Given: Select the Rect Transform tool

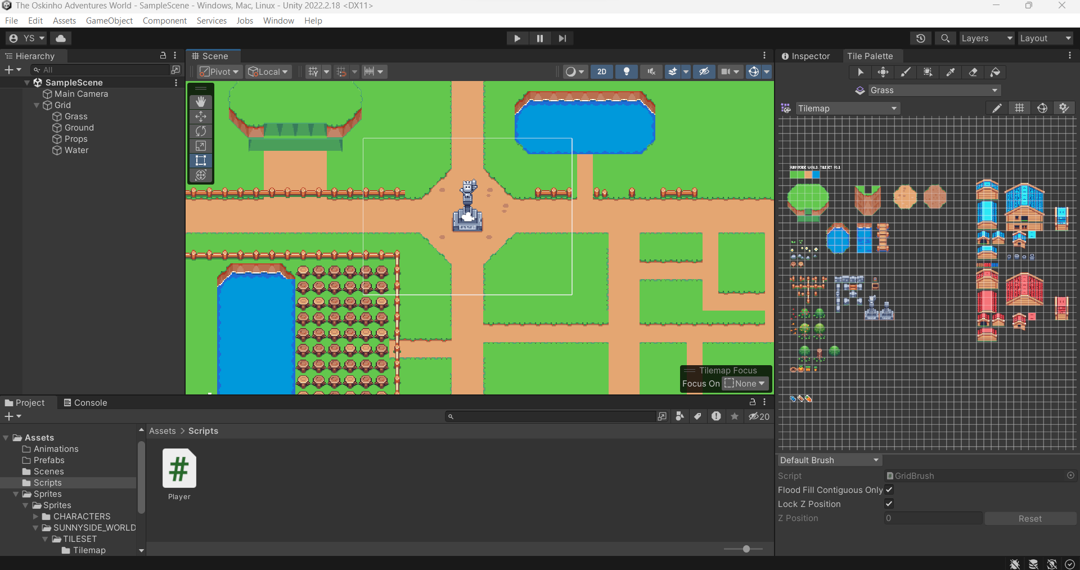Looking at the screenshot, I should pos(200,160).
